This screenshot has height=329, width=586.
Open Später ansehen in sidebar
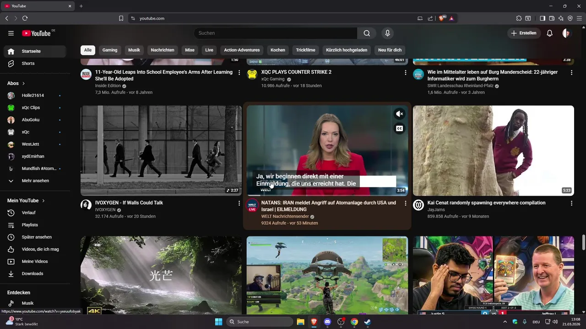tap(36, 237)
